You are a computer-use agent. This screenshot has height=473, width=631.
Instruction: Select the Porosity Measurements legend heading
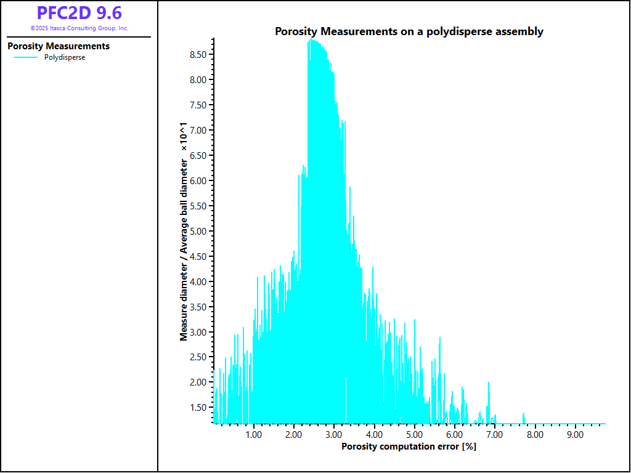coord(59,46)
